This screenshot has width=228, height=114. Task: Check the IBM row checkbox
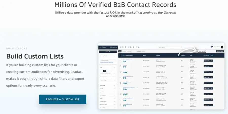120,89
